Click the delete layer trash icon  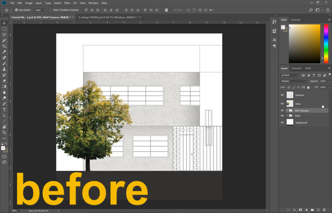pyautogui.click(x=324, y=210)
